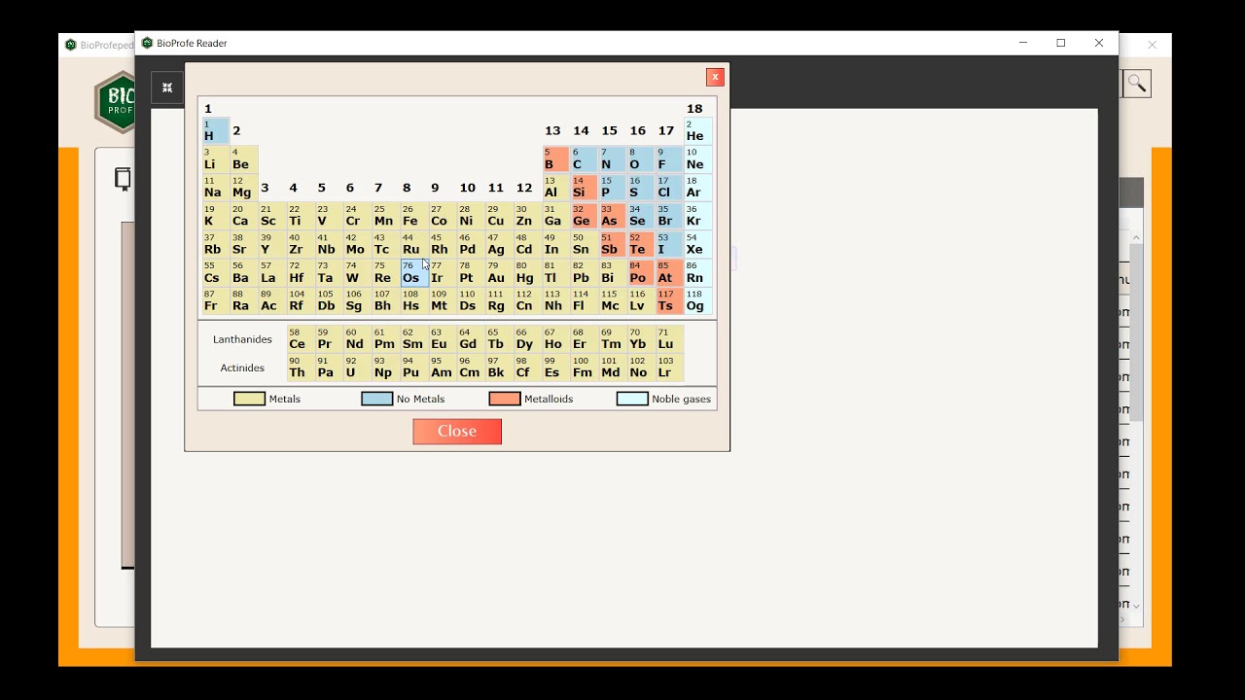Click the Metalloids legend swatch

505,399
